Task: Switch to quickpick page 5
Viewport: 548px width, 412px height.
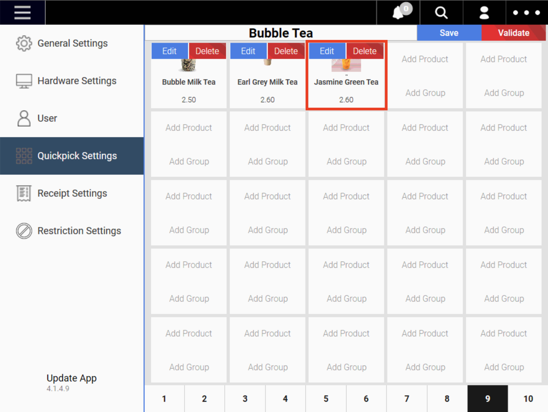Action: [x=326, y=398]
